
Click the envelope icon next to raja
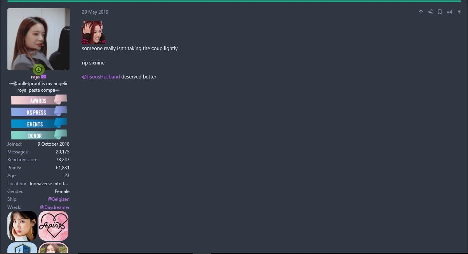(43, 77)
